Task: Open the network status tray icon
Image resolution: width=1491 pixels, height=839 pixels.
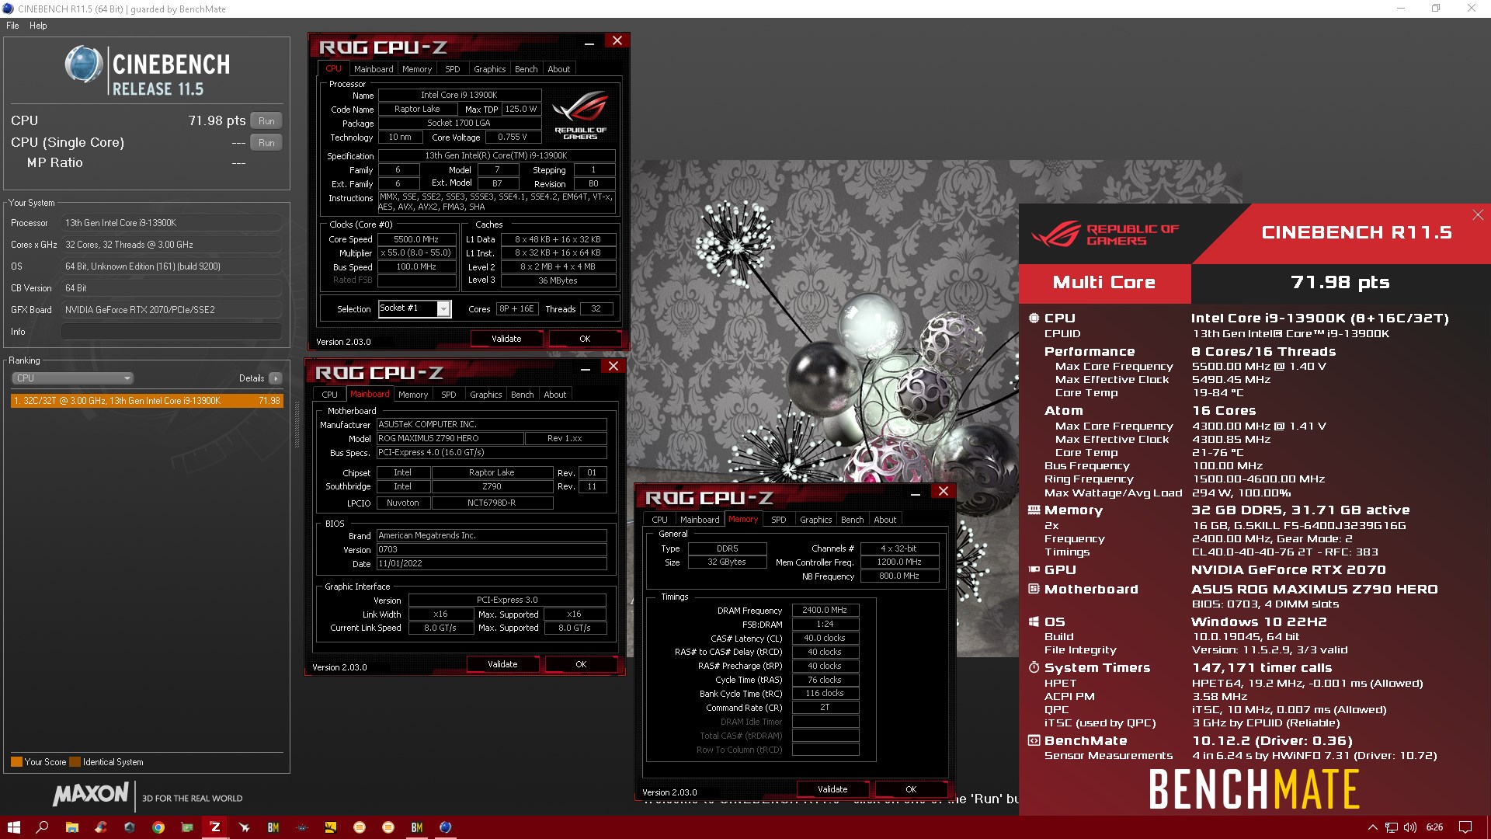Action: (x=1392, y=827)
